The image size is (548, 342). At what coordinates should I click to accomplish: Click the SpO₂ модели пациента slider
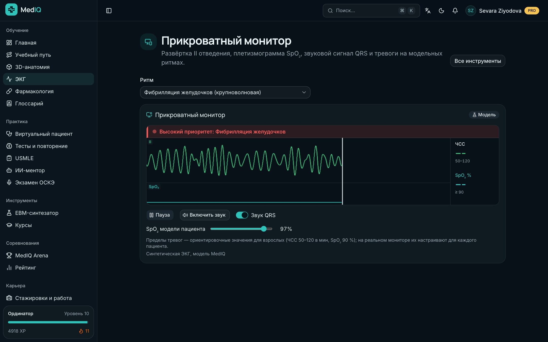[x=241, y=229]
